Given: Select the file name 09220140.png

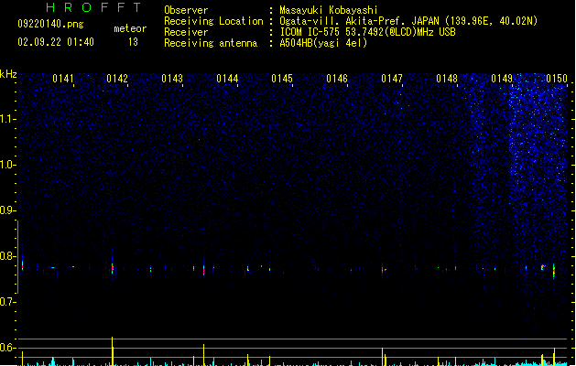Looking at the screenshot, I should tap(50, 24).
